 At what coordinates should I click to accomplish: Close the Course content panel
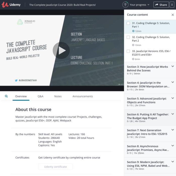pos(173,15)
